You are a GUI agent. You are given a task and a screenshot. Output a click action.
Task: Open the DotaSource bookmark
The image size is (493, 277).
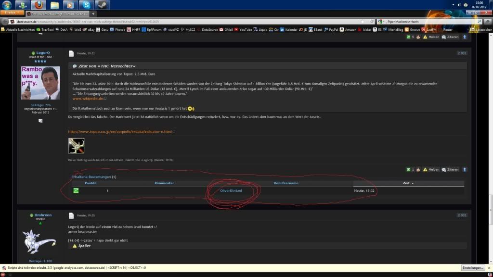click(x=207, y=29)
